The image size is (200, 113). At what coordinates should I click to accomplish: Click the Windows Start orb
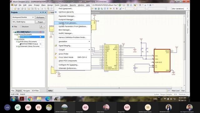(x=13, y=99)
